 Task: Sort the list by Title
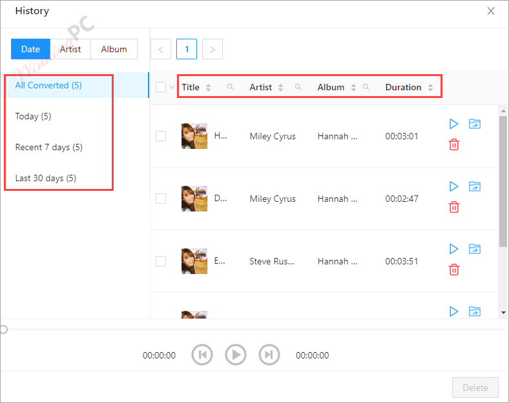pyautogui.click(x=209, y=88)
